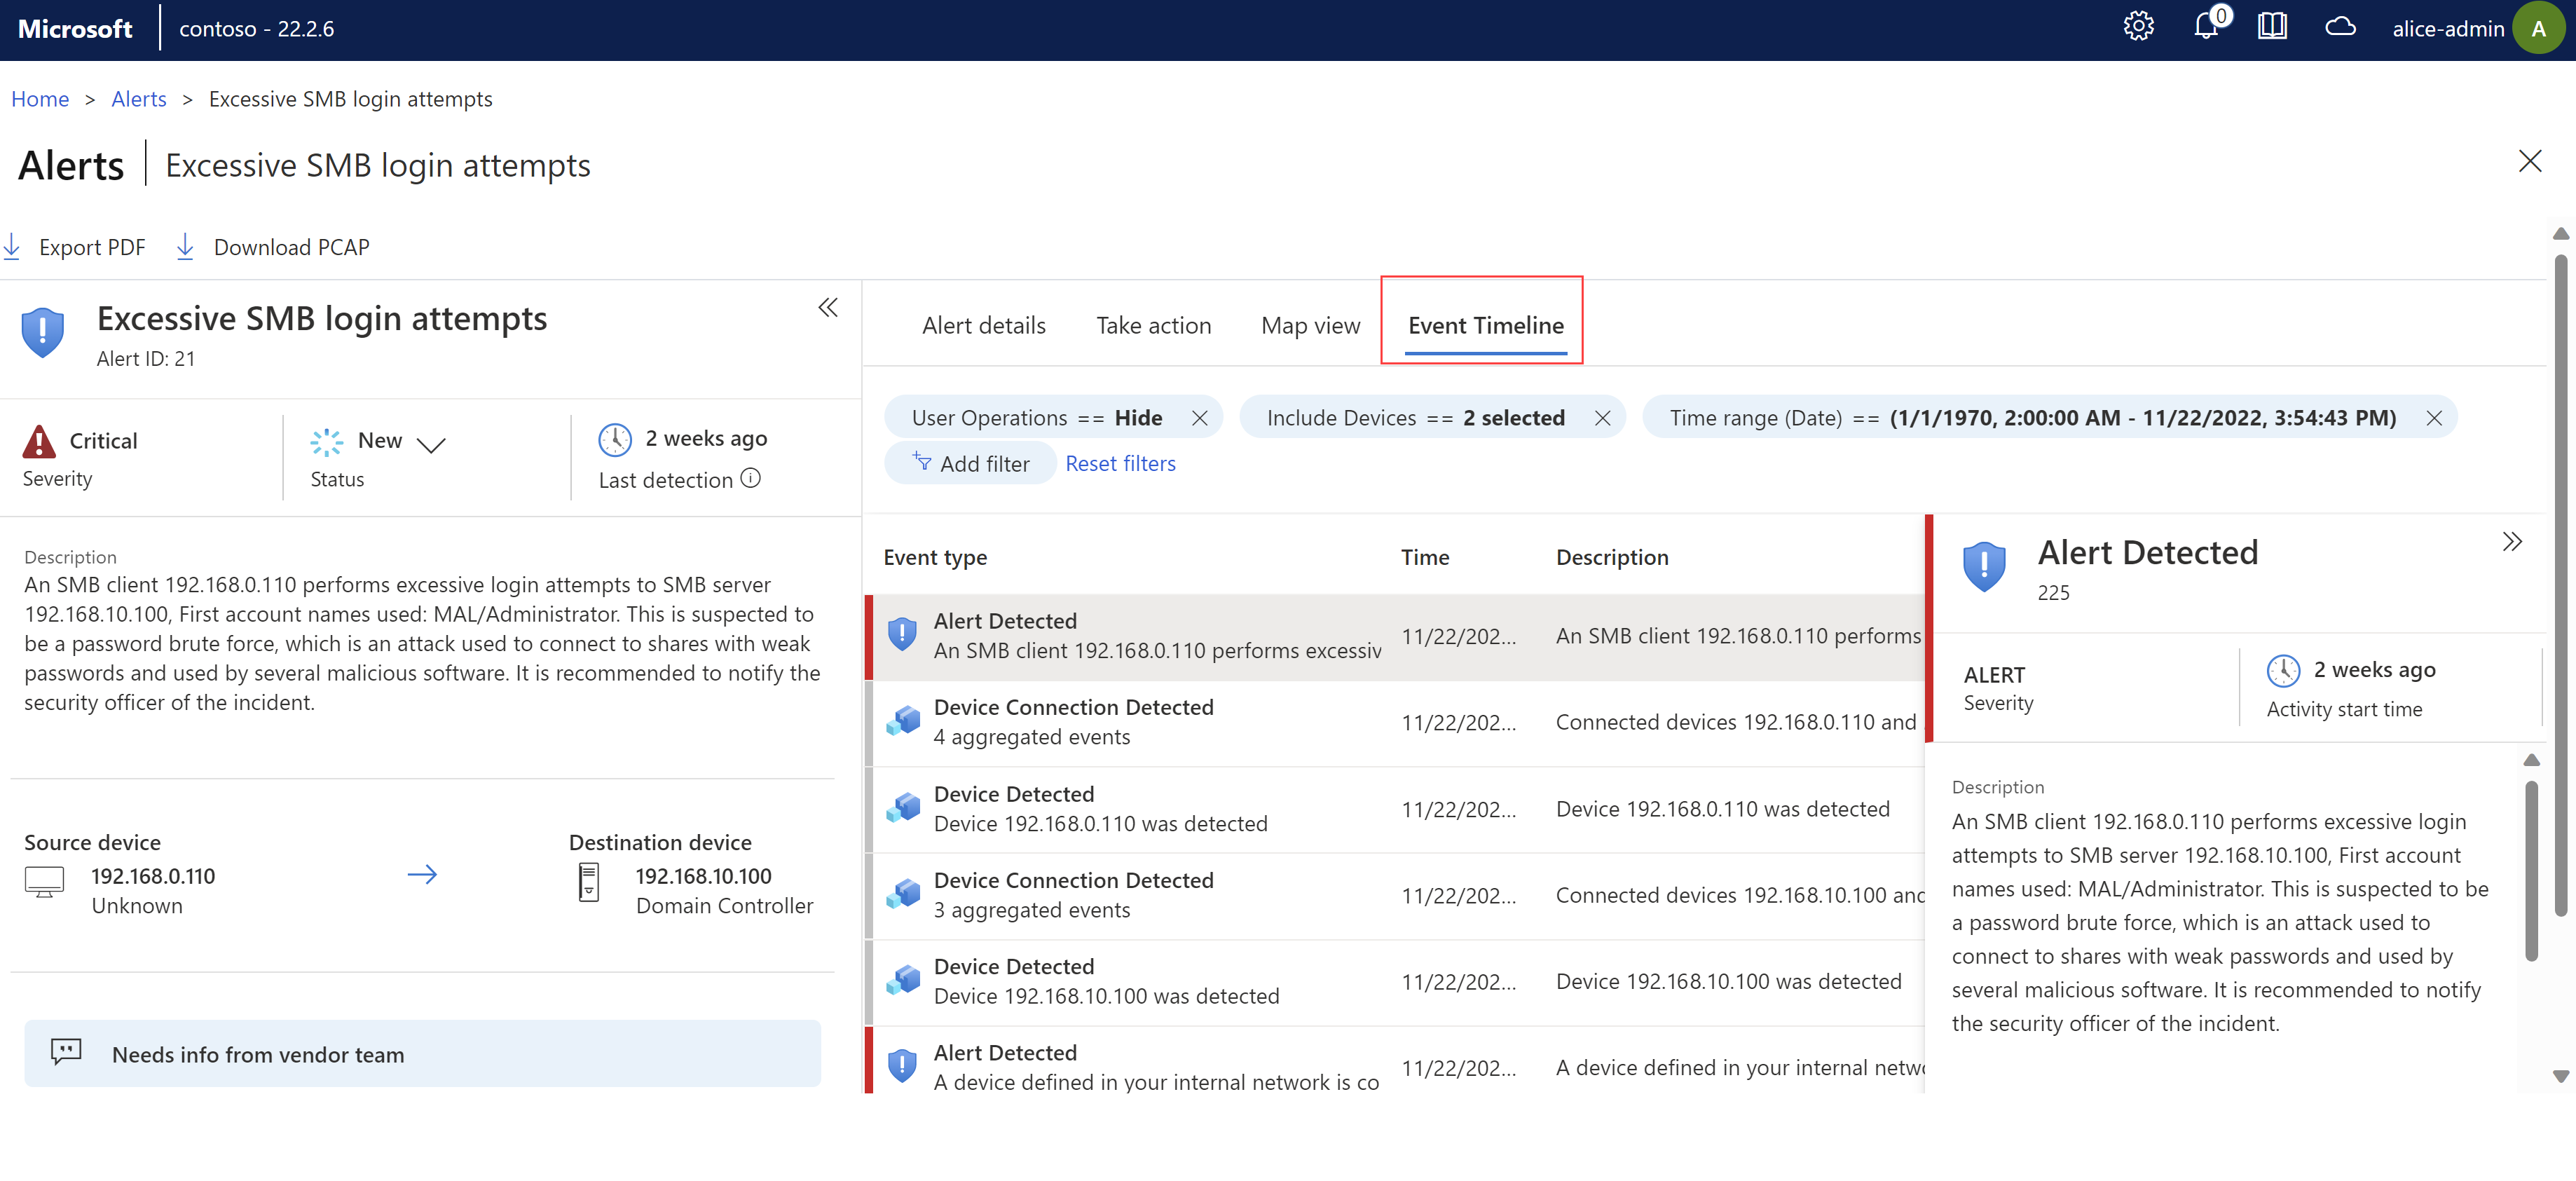This screenshot has width=2576, height=1181.
Task: Switch to the Alert details tab
Action: 982,324
